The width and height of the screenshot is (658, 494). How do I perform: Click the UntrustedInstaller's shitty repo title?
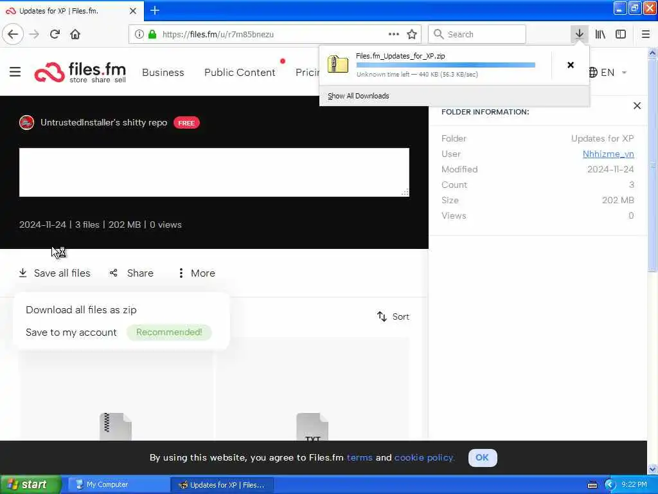click(103, 123)
